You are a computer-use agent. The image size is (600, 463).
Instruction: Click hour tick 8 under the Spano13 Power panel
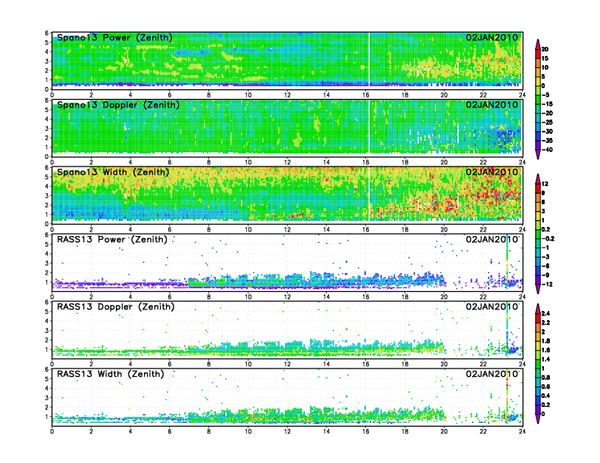pos(209,95)
